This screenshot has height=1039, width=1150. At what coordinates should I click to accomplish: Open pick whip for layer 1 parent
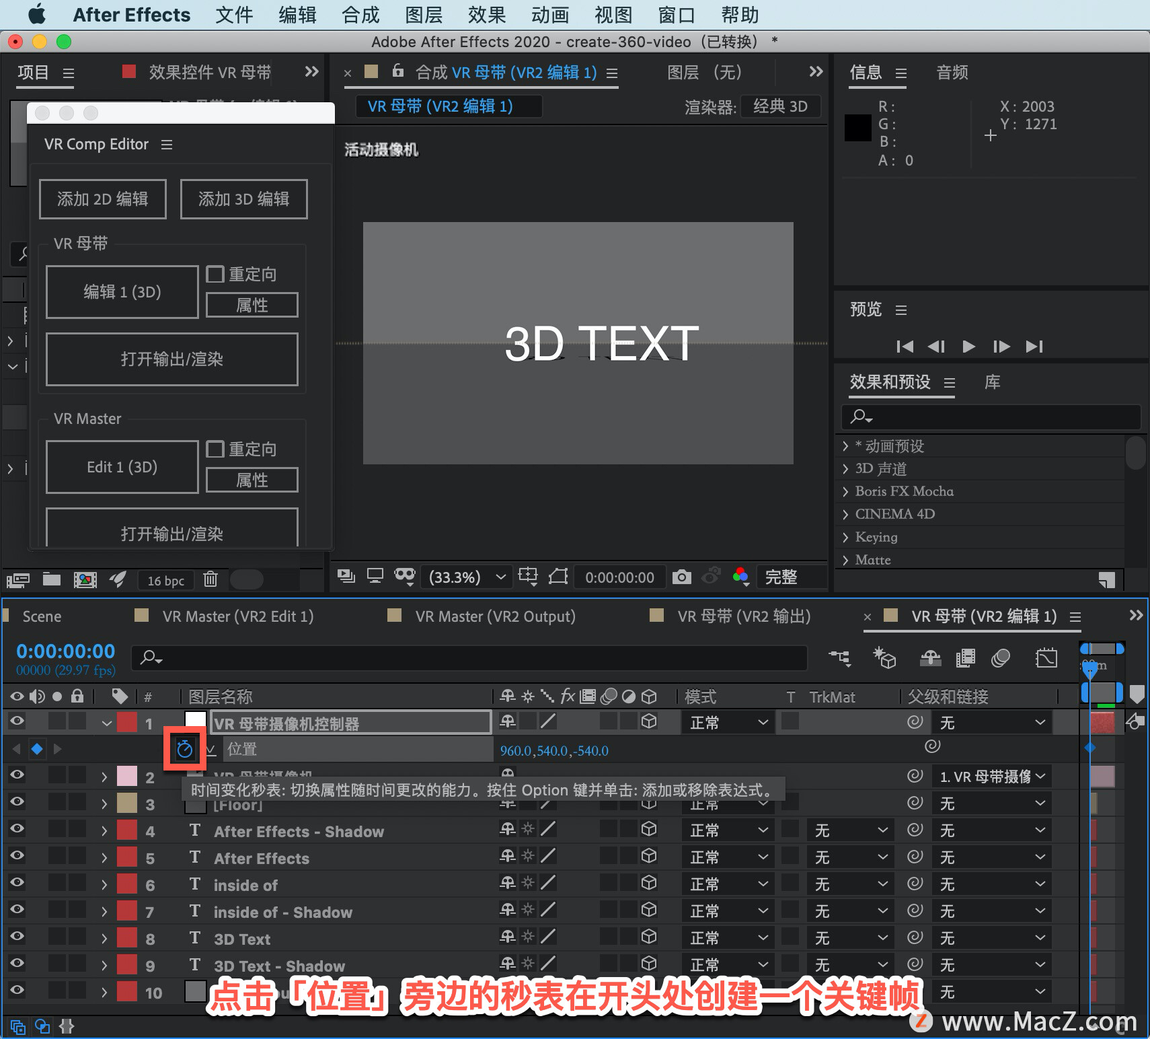915,721
